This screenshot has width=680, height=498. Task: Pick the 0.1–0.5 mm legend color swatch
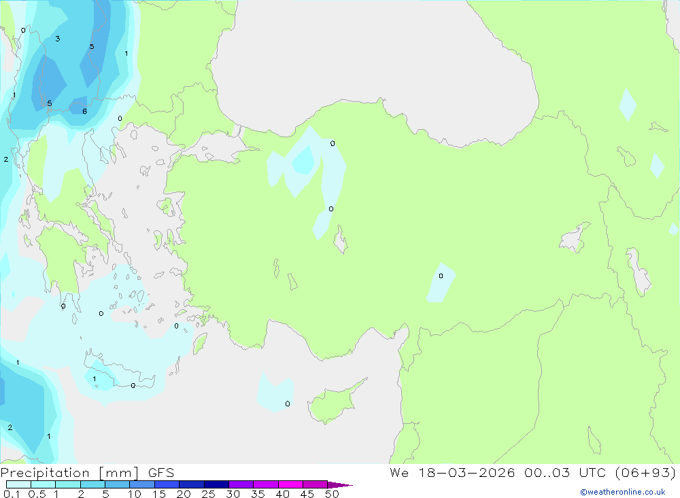(x=18, y=484)
